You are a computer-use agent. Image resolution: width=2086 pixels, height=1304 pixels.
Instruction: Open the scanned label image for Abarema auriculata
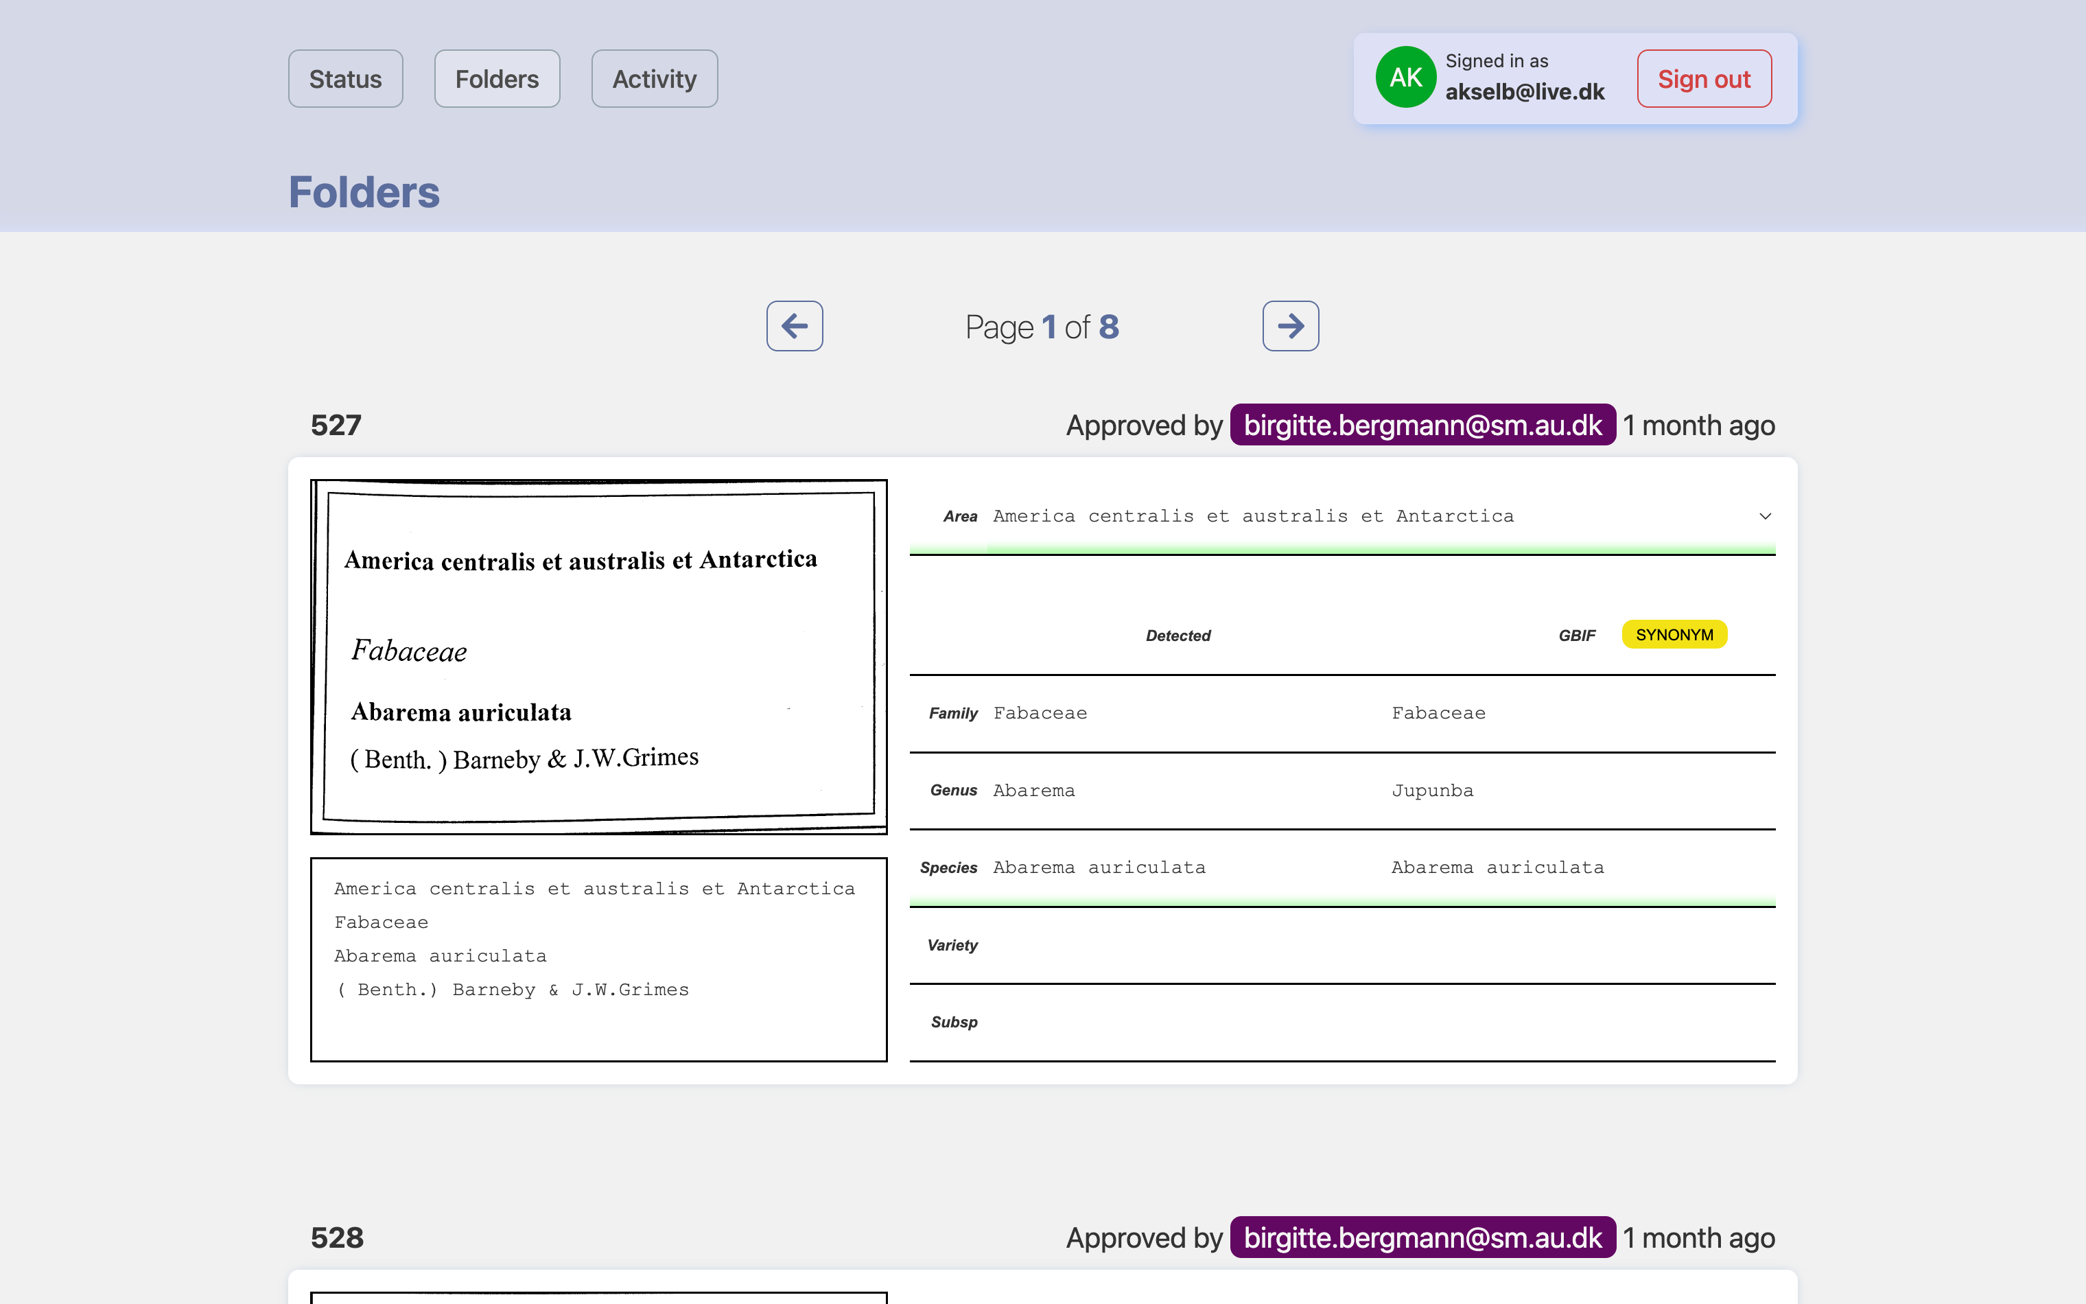pyautogui.click(x=598, y=656)
